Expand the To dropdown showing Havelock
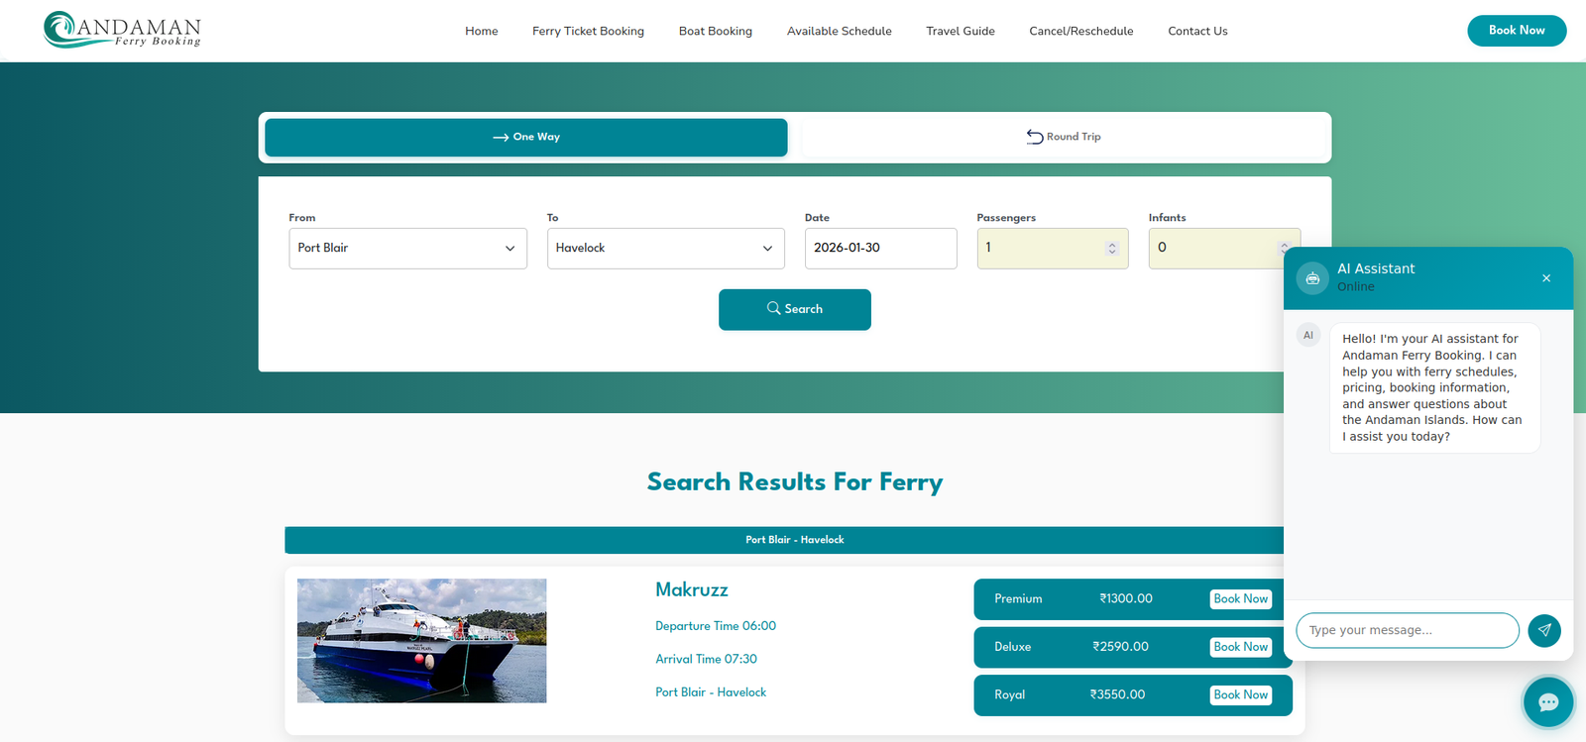Screen dimensions: 1586x742 [665, 248]
